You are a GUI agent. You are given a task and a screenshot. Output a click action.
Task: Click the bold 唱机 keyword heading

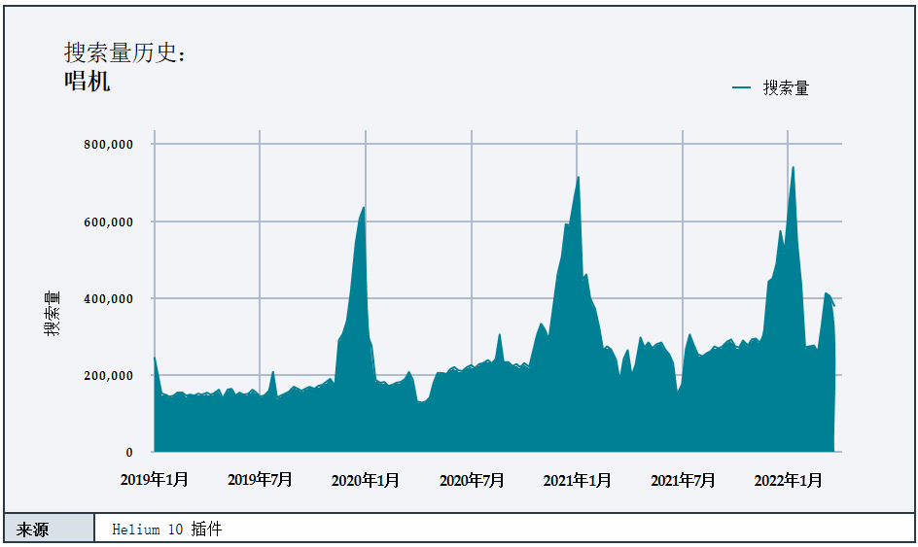pyautogui.click(x=88, y=82)
